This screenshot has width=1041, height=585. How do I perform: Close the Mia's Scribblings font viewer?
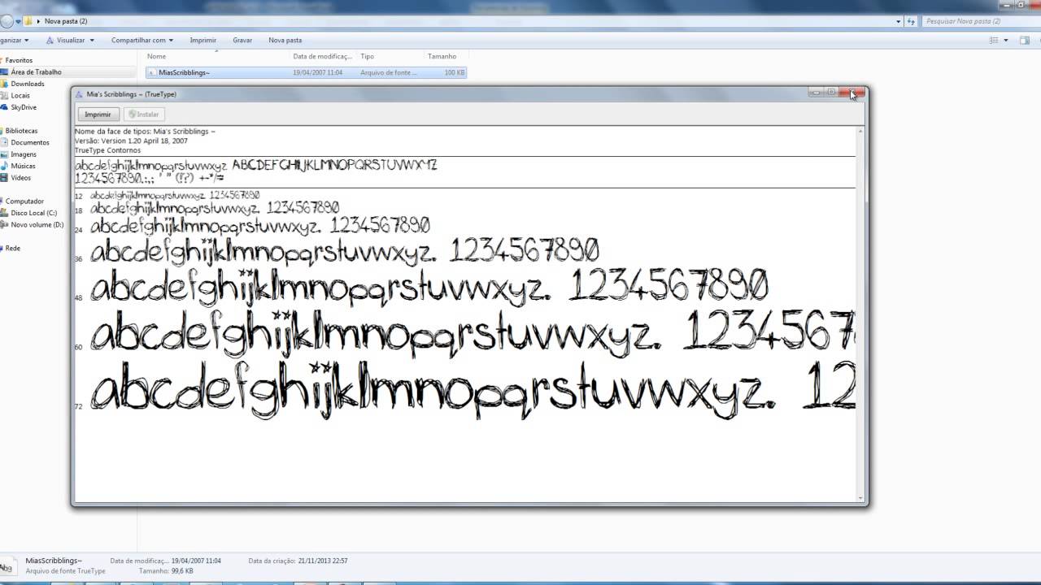point(854,93)
